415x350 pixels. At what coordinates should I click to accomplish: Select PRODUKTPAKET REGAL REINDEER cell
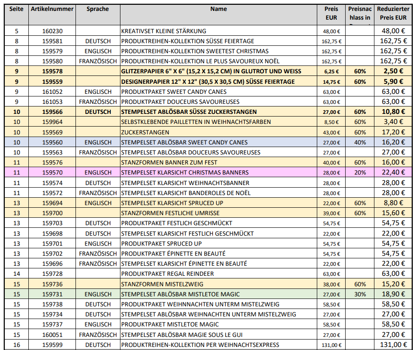219,274
